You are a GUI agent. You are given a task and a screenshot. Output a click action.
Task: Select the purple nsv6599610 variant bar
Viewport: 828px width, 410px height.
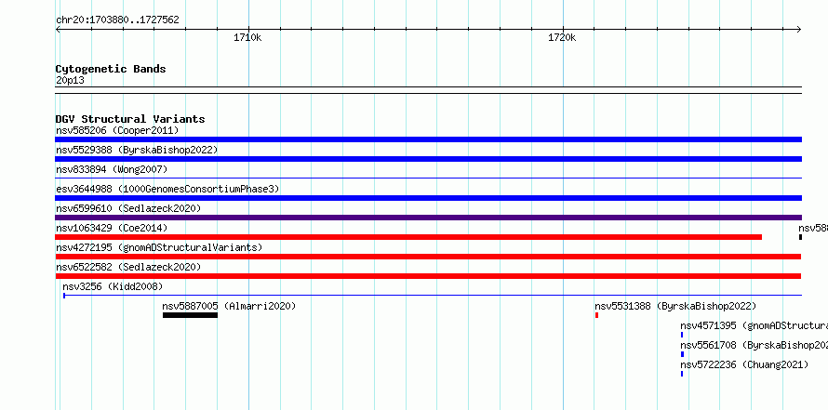(x=428, y=218)
